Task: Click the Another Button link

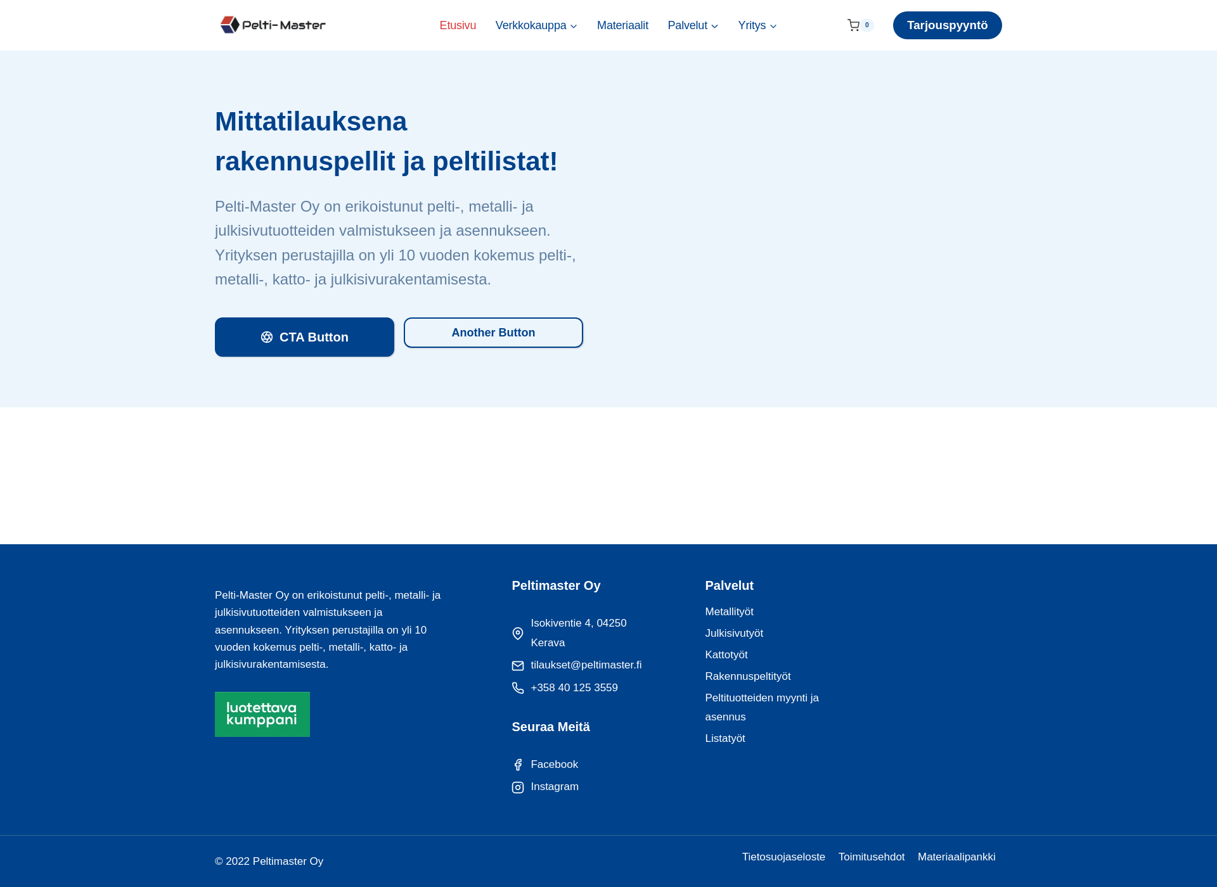Action: [x=493, y=331]
